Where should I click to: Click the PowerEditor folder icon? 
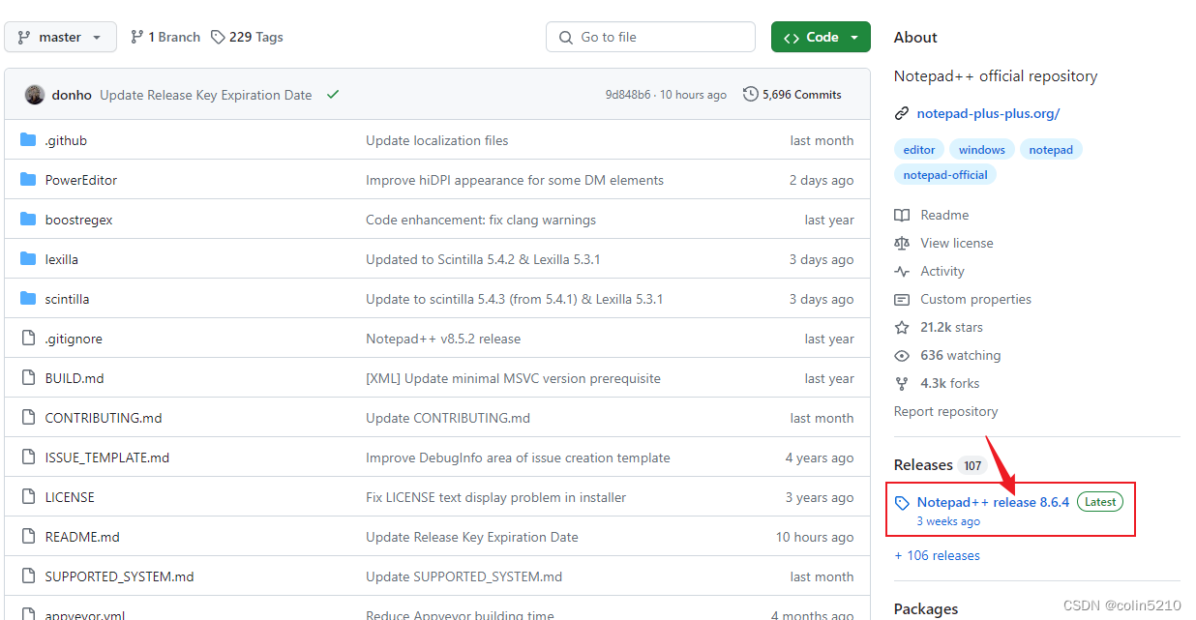28,180
